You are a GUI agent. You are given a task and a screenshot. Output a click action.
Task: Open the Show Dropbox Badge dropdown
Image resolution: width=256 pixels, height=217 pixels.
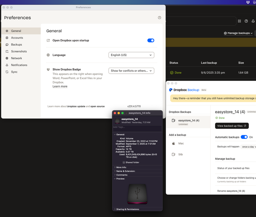tap(131, 71)
